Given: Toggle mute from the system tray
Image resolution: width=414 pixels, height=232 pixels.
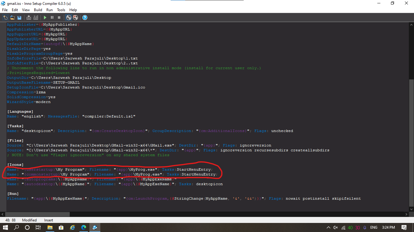Looking at the screenshot, I should pos(335,227).
